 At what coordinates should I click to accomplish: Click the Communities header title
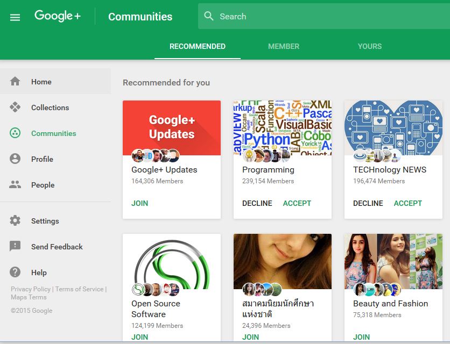140,16
